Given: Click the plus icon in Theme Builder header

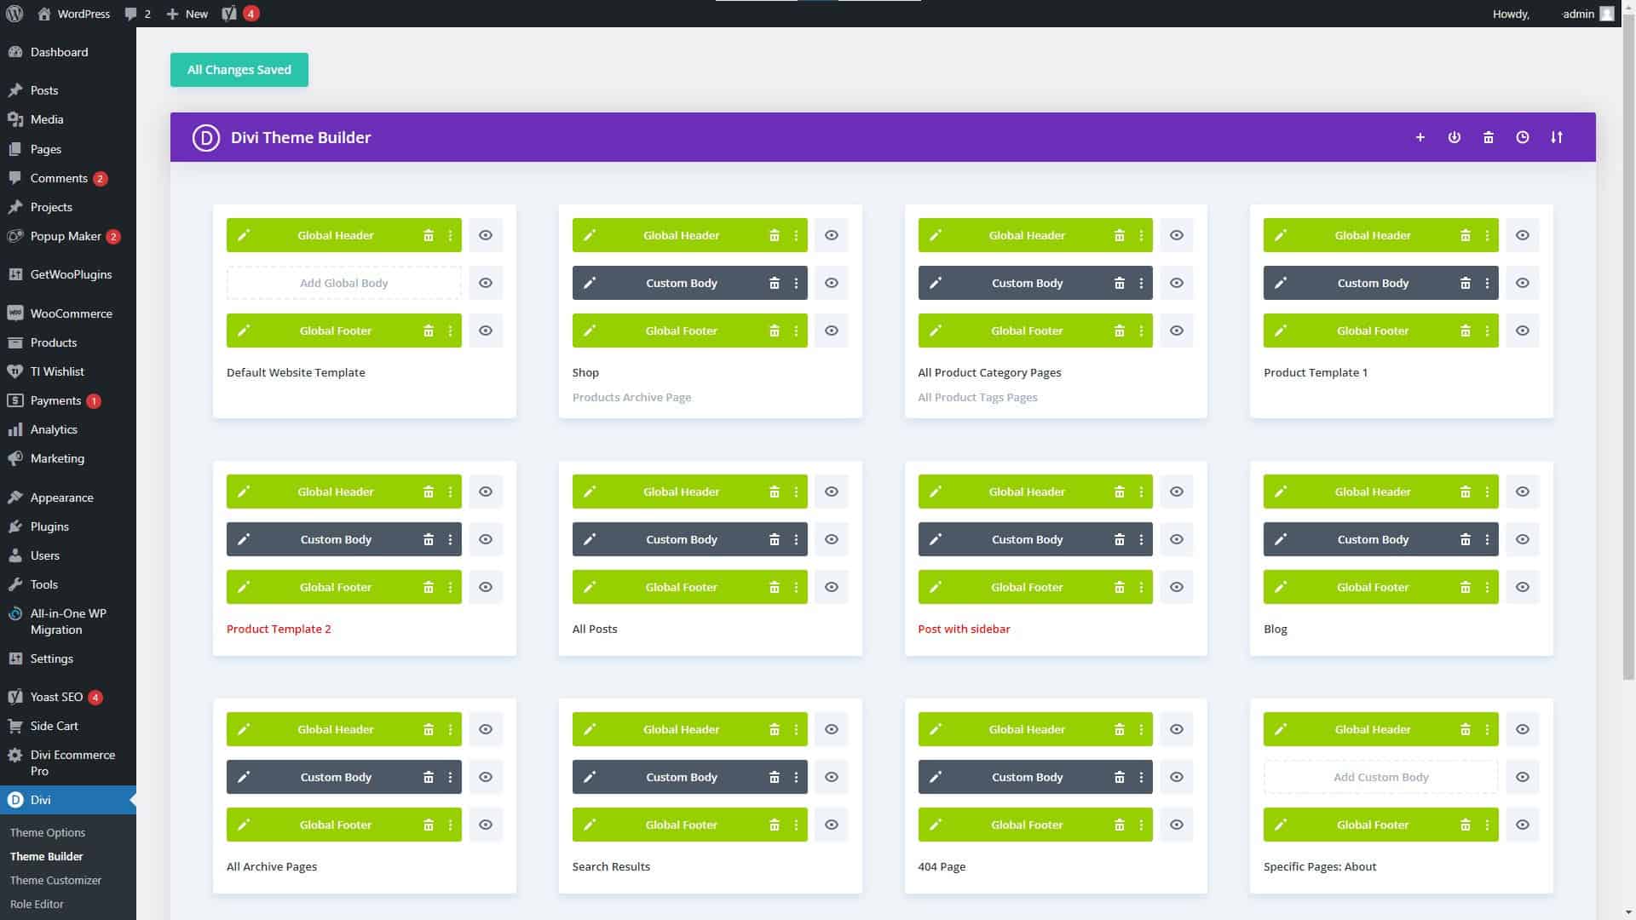Looking at the screenshot, I should point(1420,137).
